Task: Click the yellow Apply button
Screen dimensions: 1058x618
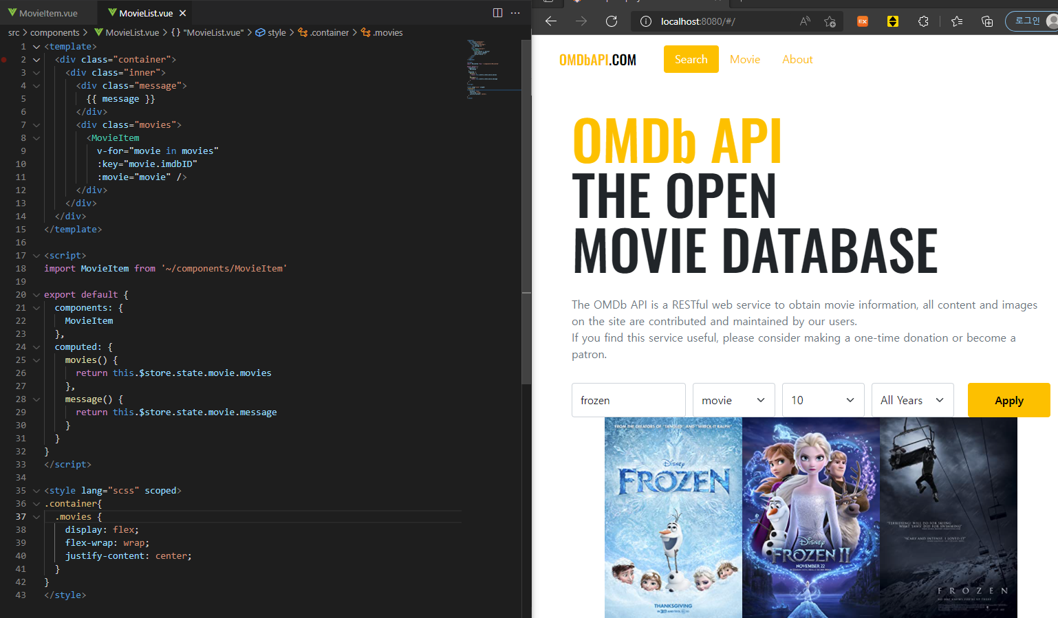Action: click(x=1009, y=400)
